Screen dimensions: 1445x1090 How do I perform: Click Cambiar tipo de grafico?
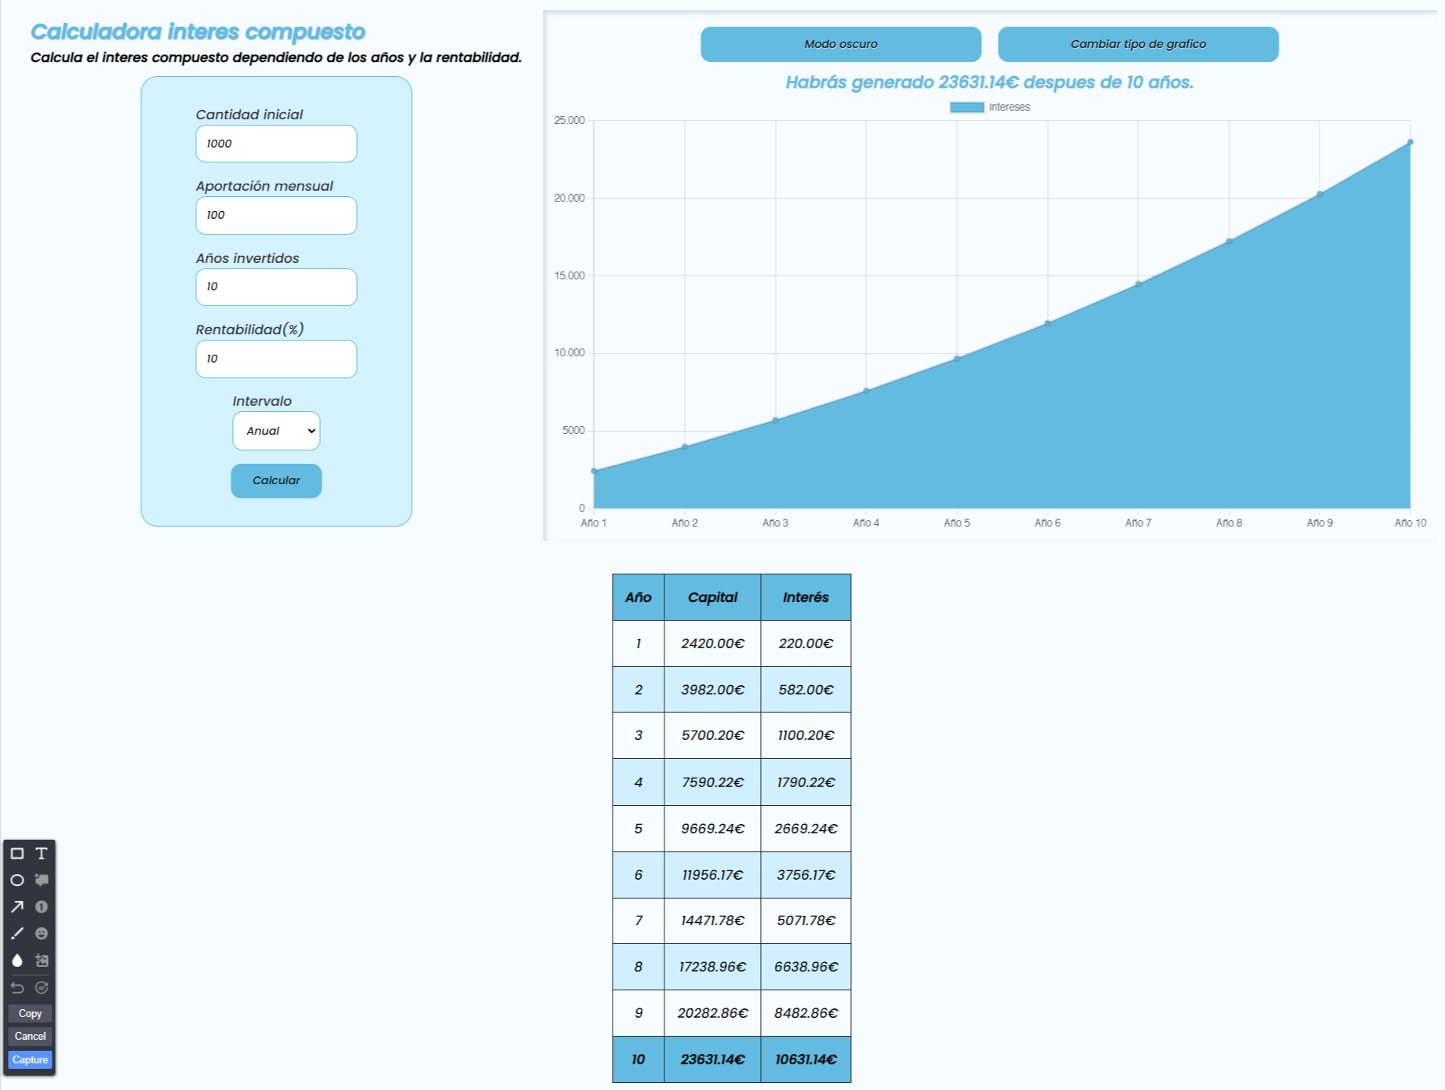(x=1137, y=44)
